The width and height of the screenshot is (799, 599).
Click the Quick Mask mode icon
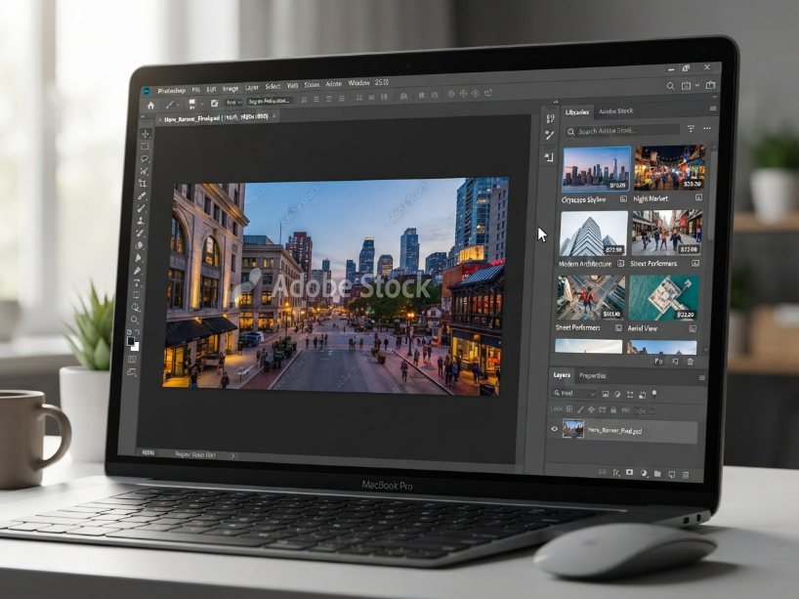(133, 360)
